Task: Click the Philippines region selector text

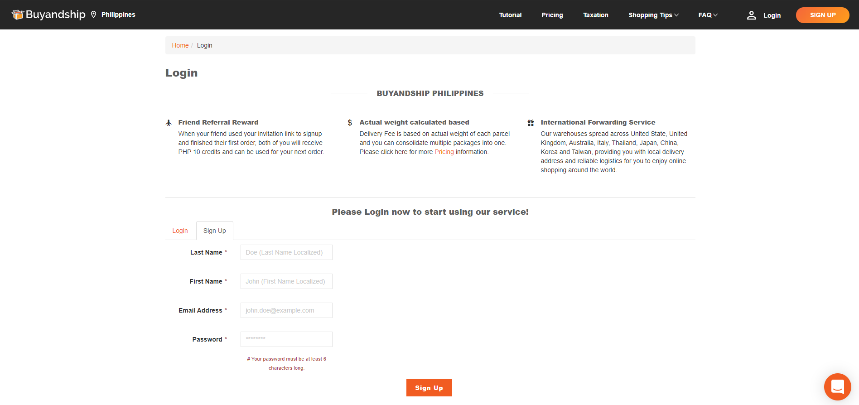Action: [x=118, y=14]
